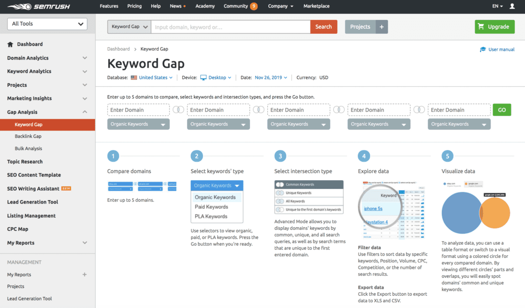Click the first Enter Domain input field
The height and width of the screenshot is (308, 525).
[138, 109]
